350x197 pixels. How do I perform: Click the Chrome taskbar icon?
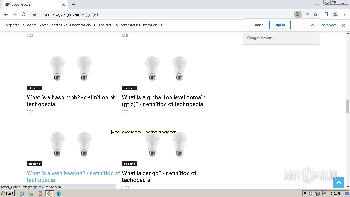pyautogui.click(x=49, y=193)
